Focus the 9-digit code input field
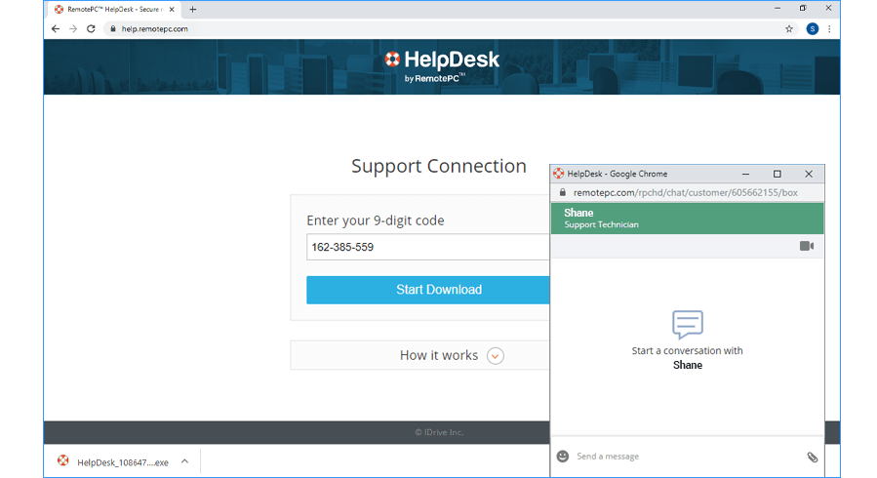 (x=427, y=247)
